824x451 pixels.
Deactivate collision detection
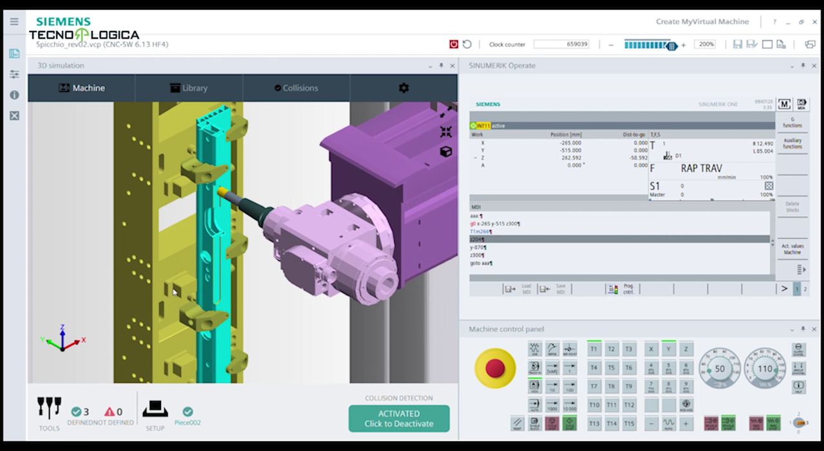[x=399, y=419]
